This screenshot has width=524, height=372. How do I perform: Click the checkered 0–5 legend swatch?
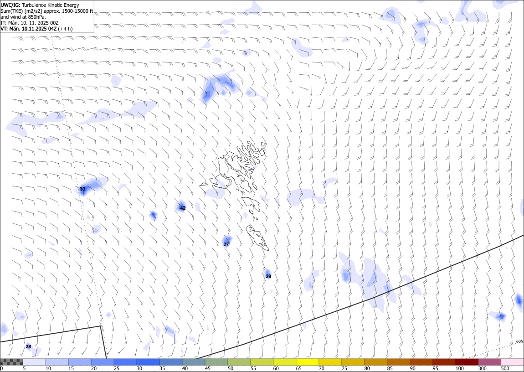12,362
